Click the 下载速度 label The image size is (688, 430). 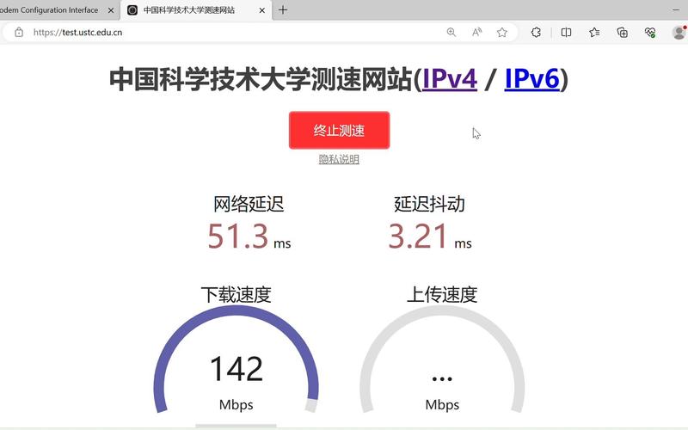[x=236, y=294]
